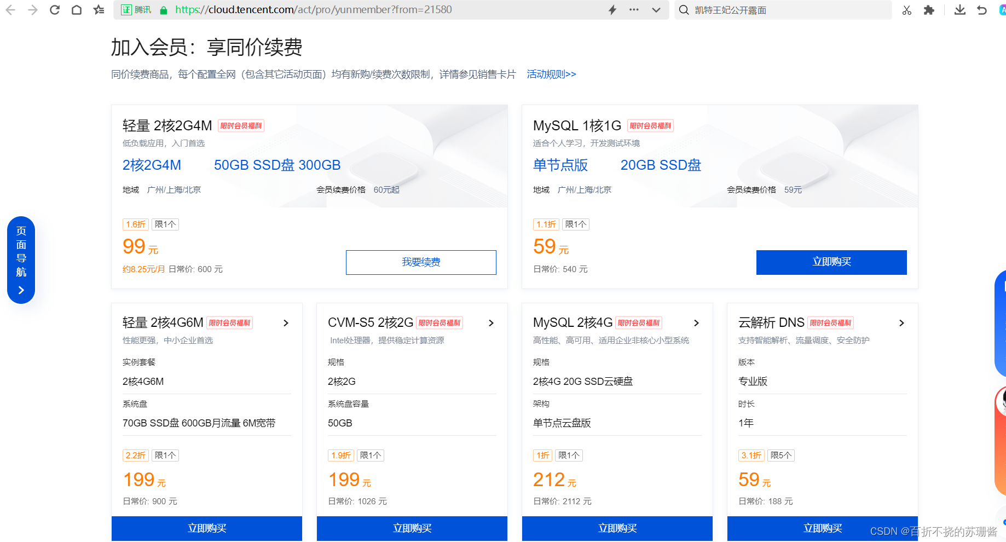The height and width of the screenshot is (542, 1006).
Task: Click 会员续费价格 60元起 text
Action: pyautogui.click(x=358, y=190)
